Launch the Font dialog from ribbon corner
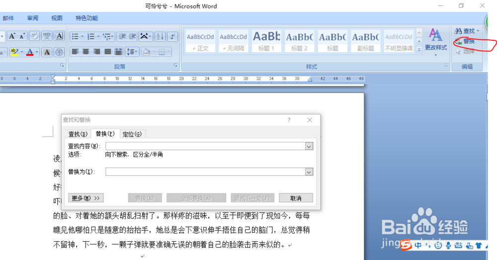The height and width of the screenshot is (260, 497). point(62,65)
